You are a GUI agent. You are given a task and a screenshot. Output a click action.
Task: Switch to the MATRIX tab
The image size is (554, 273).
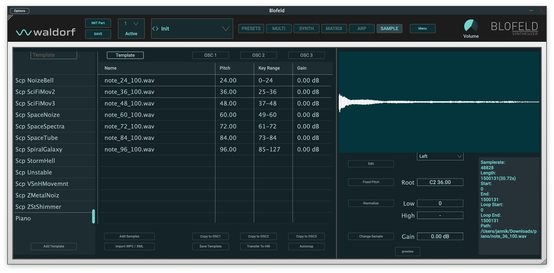coord(334,28)
